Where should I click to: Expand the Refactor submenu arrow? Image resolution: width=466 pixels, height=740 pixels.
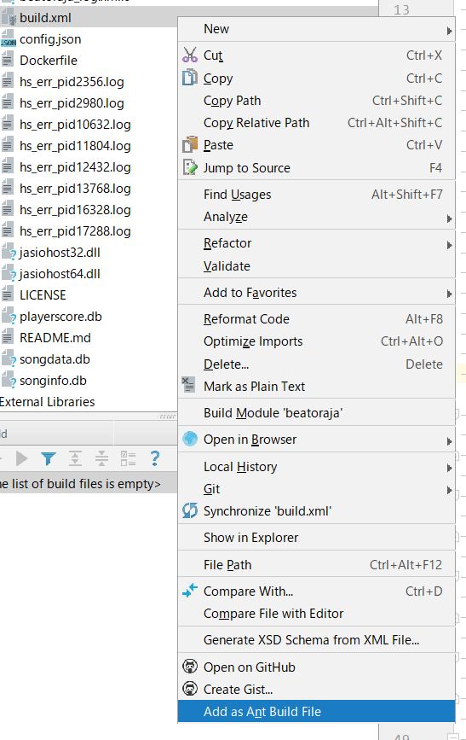point(449,245)
